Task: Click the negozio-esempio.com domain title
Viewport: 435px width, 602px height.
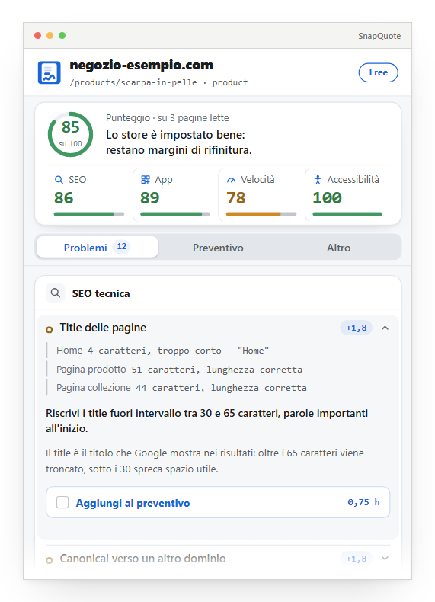Action: point(141,66)
